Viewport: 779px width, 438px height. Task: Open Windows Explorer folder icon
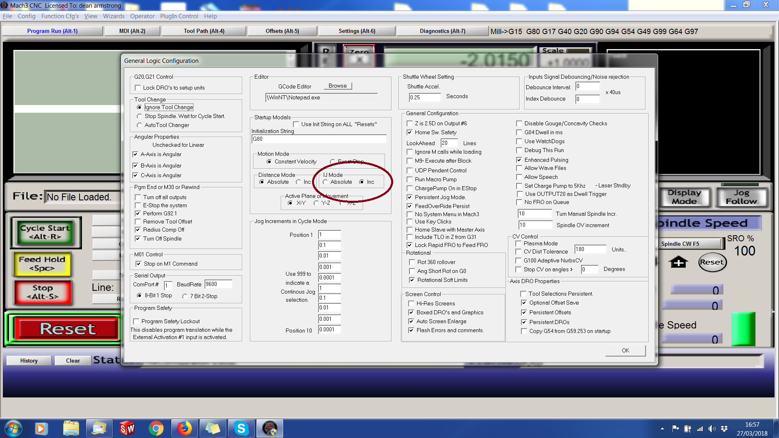[x=71, y=428]
